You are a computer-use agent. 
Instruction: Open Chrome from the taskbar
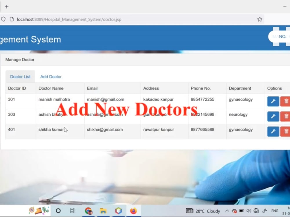[x=88, y=211]
